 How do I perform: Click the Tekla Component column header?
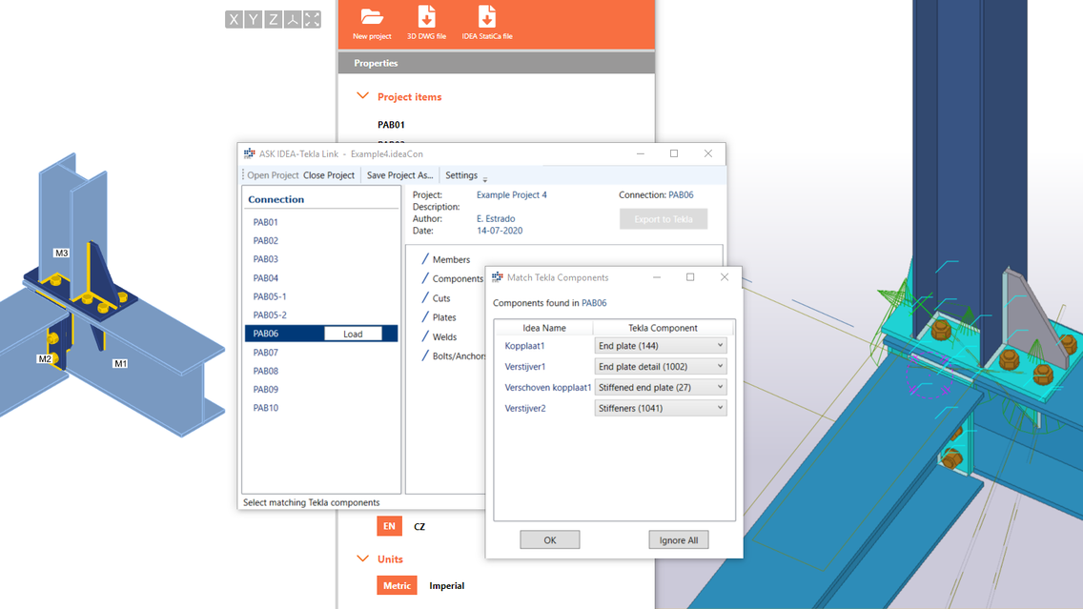[x=663, y=328]
